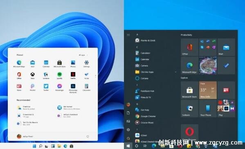Screen dimensions: 245x149
Task: Open the Your Phone tile
Action: pos(208,108)
